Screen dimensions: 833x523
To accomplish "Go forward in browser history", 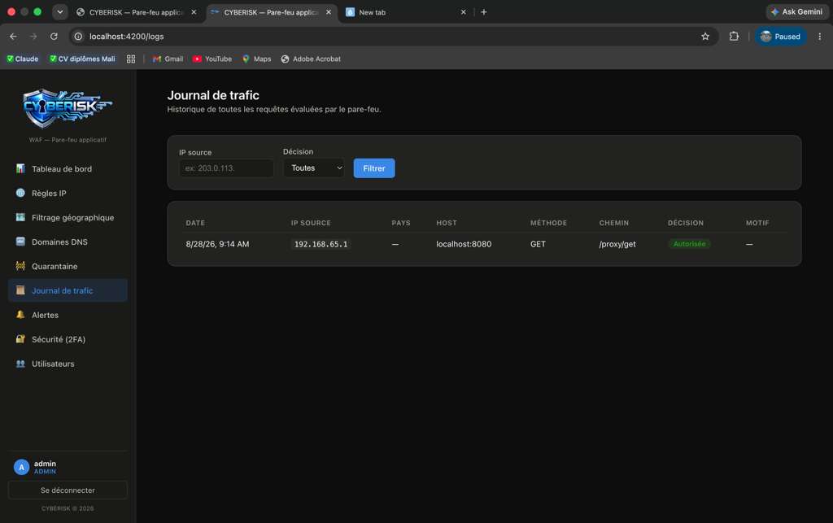I will 33,36.
